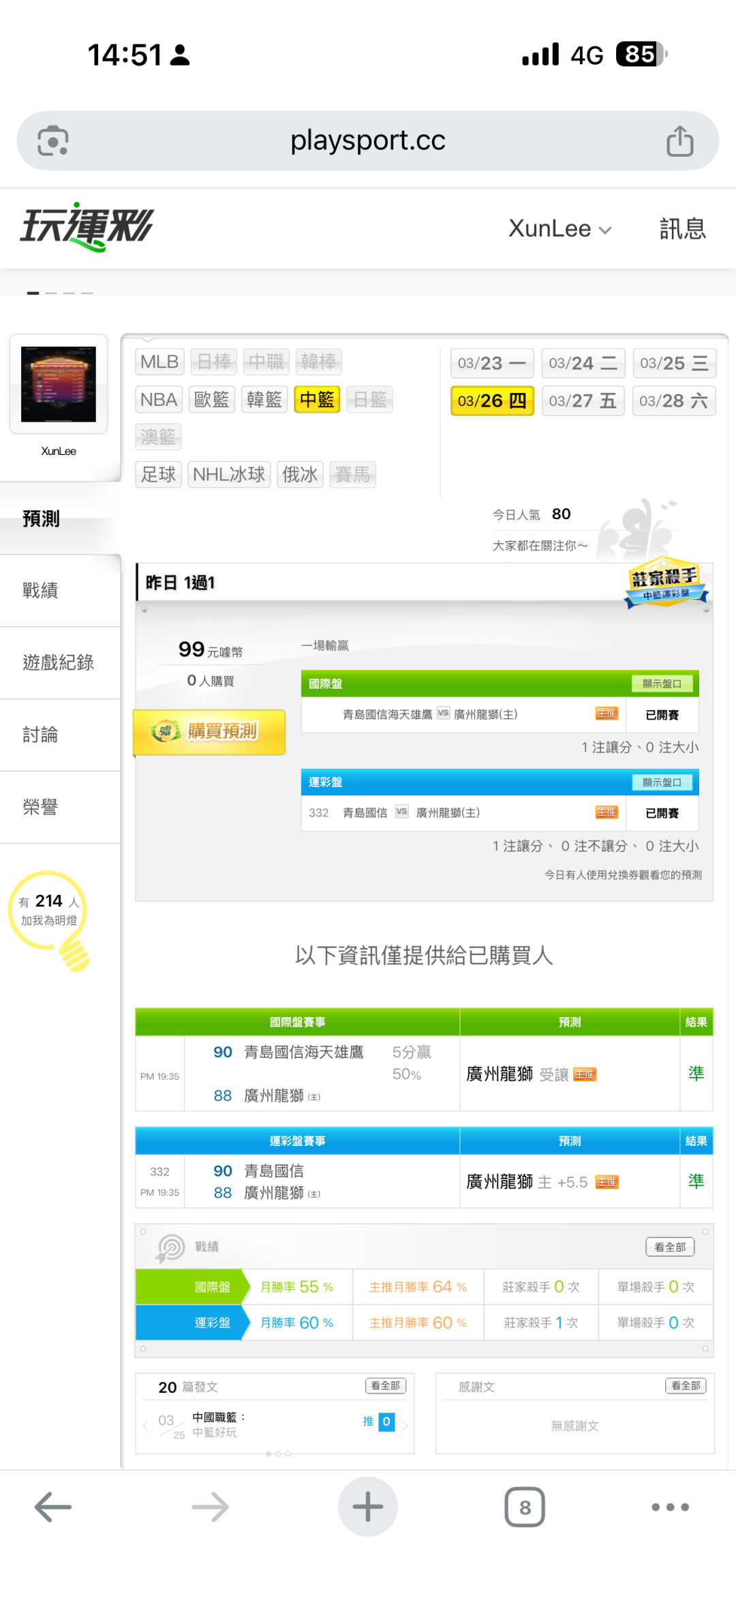Open the 訊息 messages link
Viewport: 736px width, 1601px height.
pos(682,229)
